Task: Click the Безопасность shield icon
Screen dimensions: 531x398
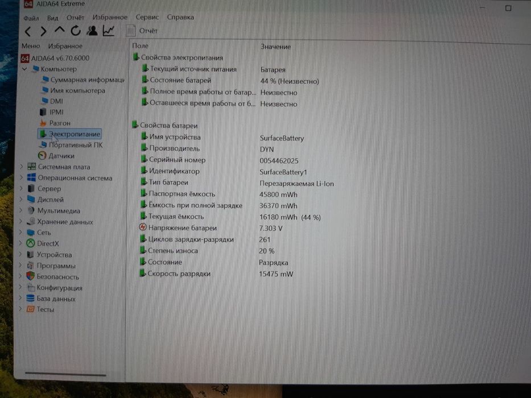Action: [31, 276]
